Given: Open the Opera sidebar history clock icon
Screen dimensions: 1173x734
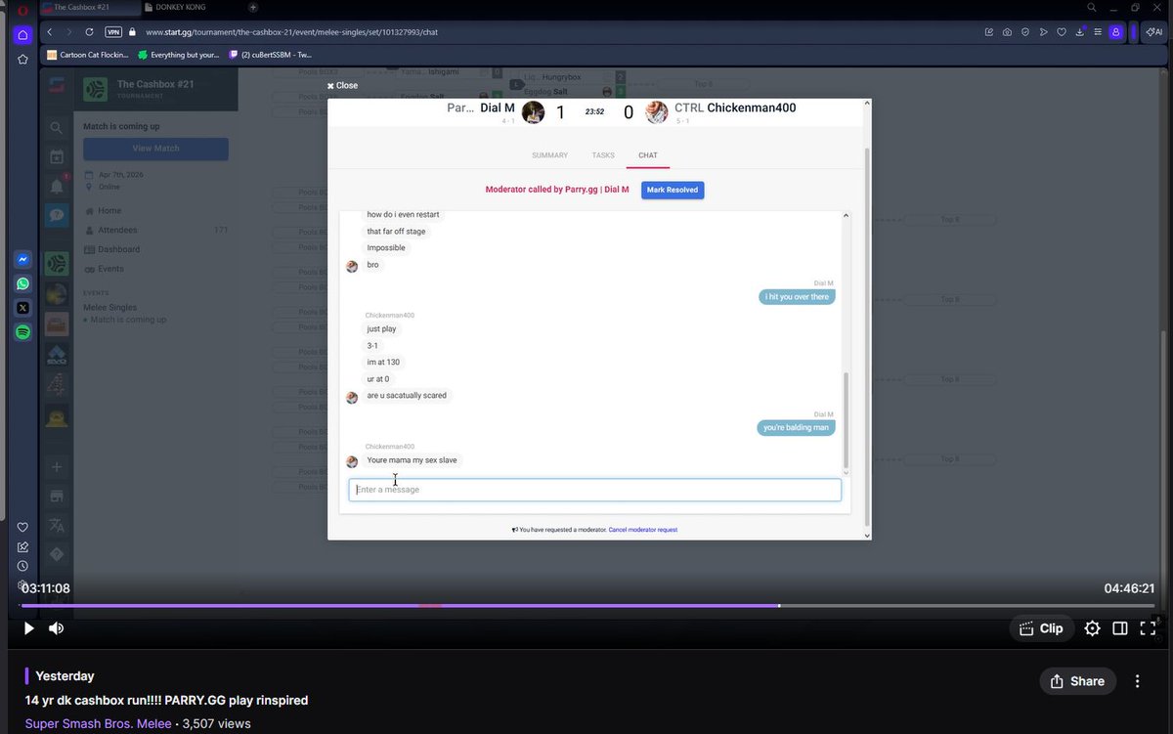Looking at the screenshot, I should pos(22,566).
